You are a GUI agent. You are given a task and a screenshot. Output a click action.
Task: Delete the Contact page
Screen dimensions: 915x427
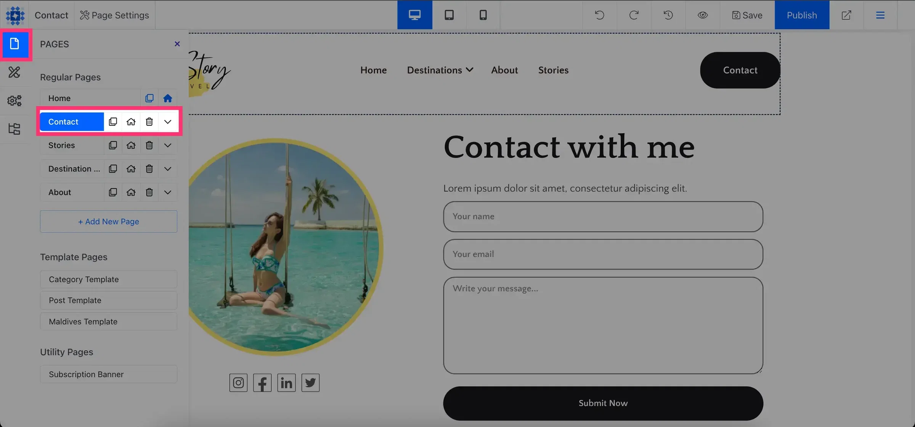149,122
